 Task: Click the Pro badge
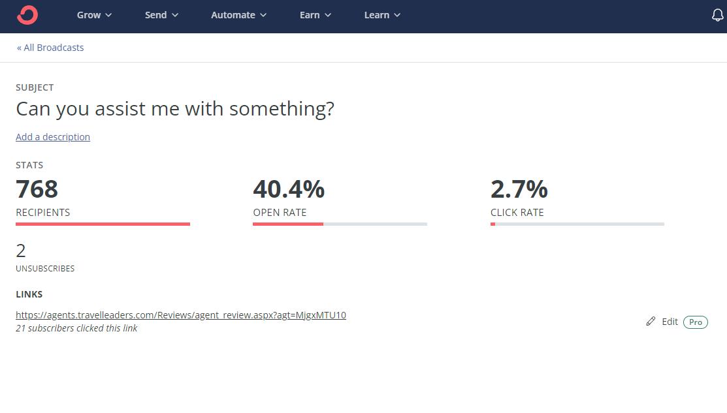pyautogui.click(x=695, y=322)
